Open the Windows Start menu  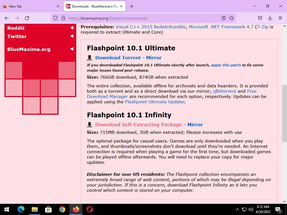[7, 209]
